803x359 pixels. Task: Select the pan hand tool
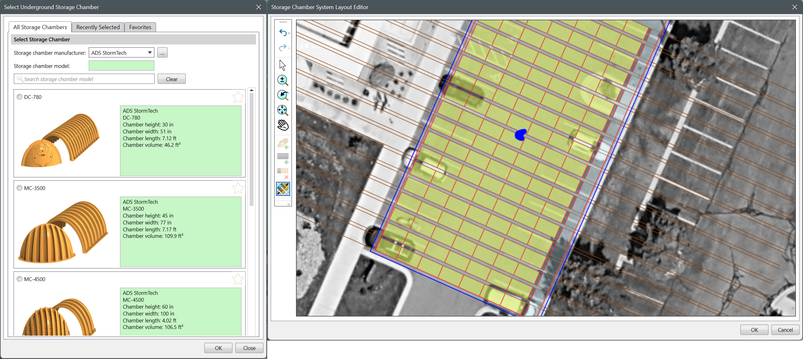283,125
